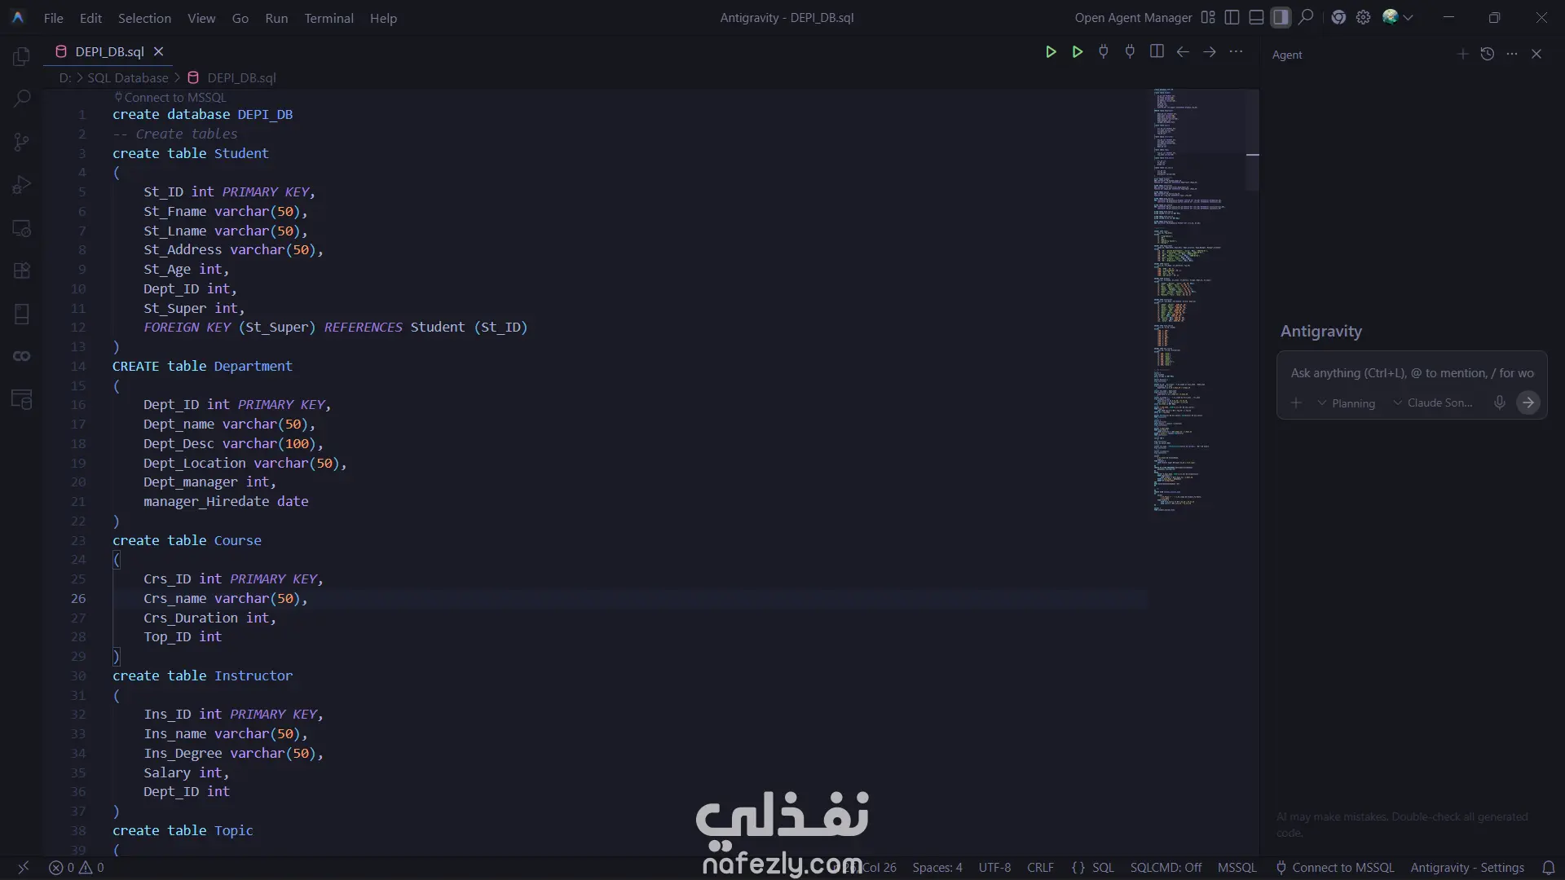Open Extensions view in sidebar
The height and width of the screenshot is (880, 1565).
point(22,271)
